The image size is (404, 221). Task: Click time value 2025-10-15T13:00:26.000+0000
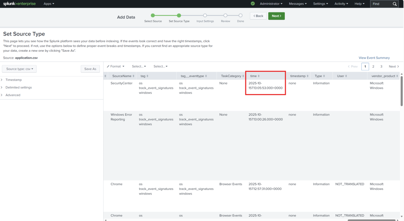[266, 117]
